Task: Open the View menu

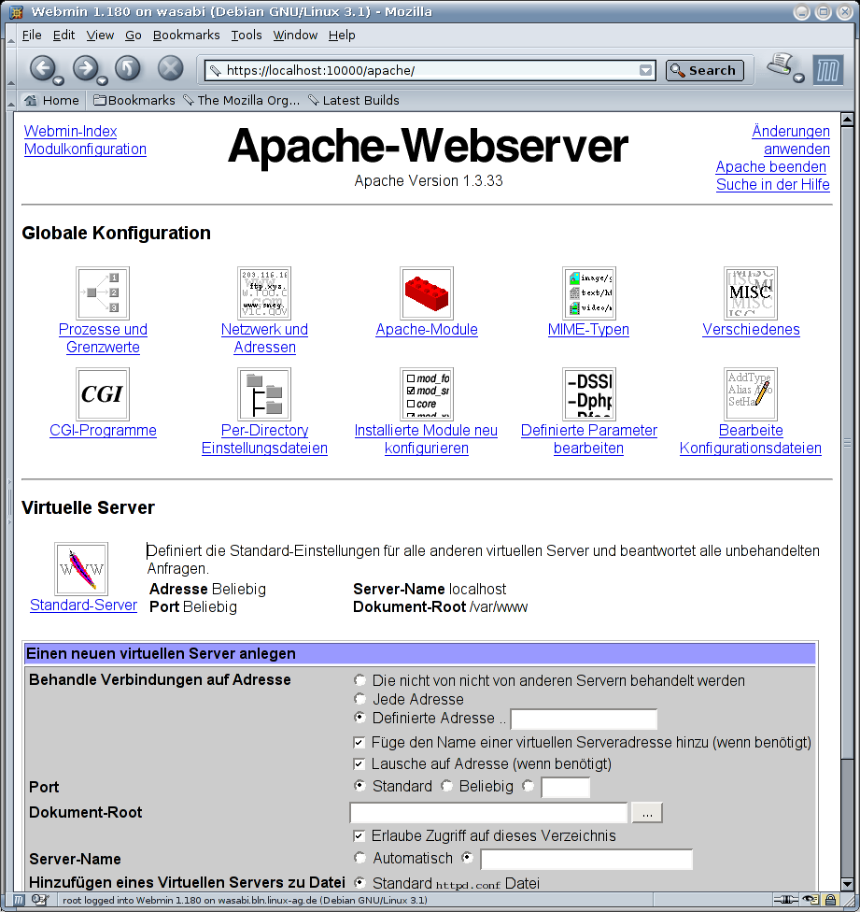Action: pos(100,35)
